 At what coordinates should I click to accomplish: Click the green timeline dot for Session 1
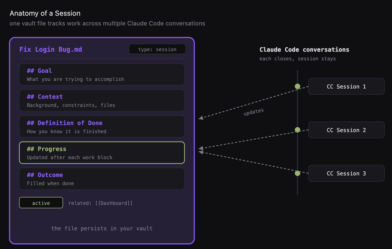coord(298,86)
